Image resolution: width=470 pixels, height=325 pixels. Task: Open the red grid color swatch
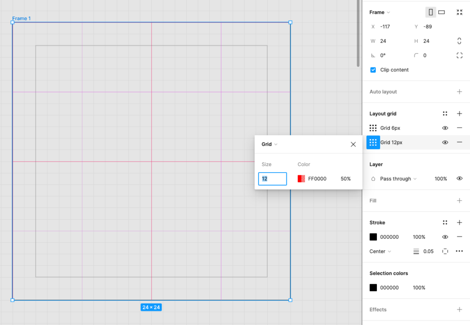point(301,179)
